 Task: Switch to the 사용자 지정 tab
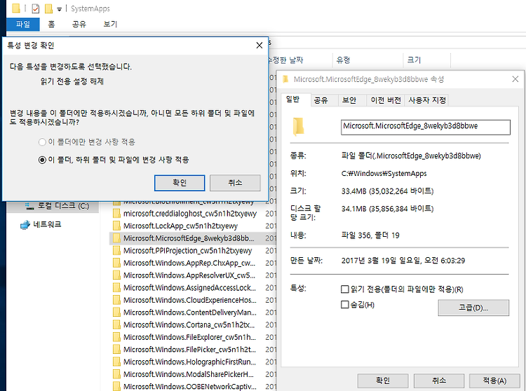(x=427, y=100)
